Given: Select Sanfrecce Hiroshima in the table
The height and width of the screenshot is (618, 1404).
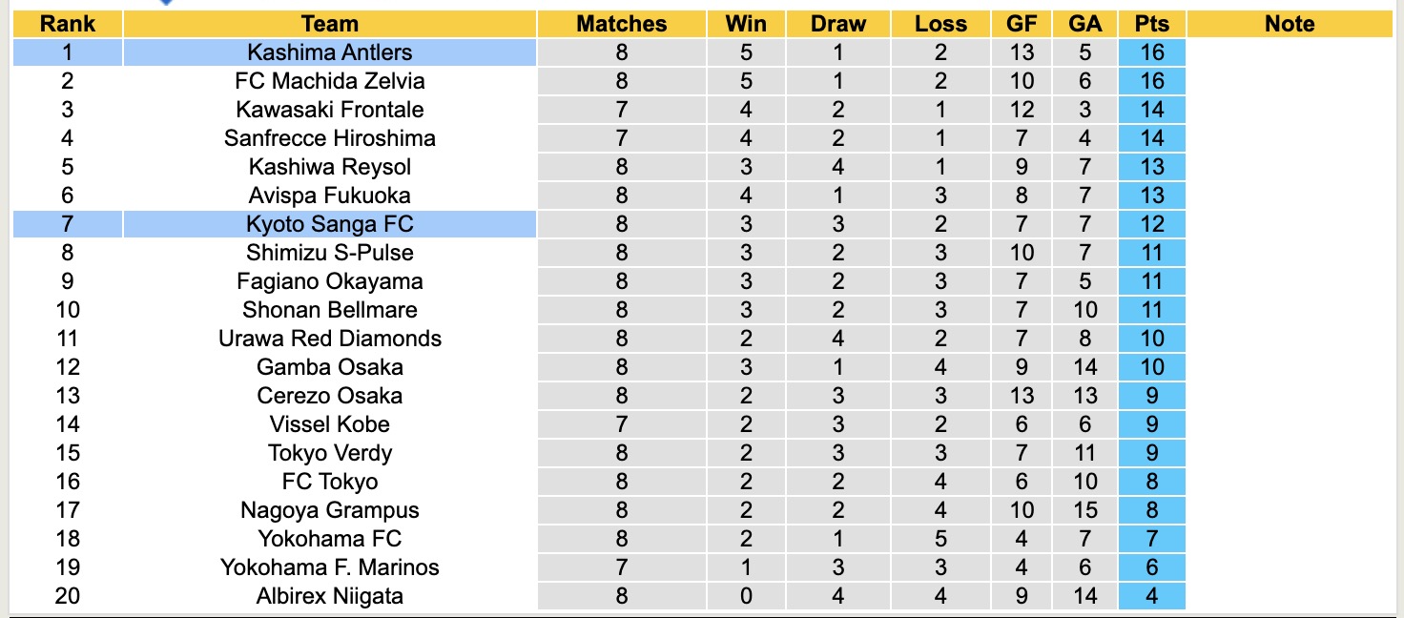Looking at the screenshot, I should click(329, 138).
